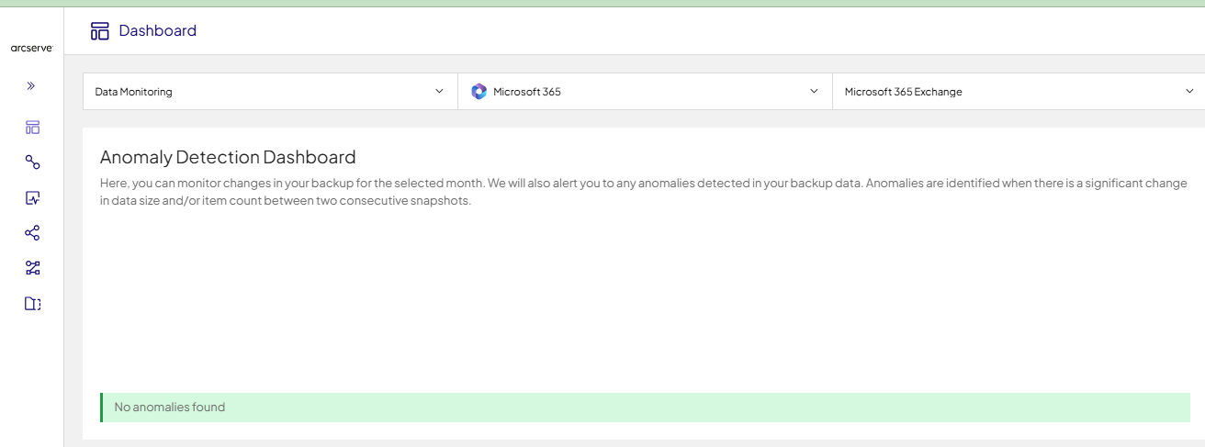The height and width of the screenshot is (447, 1205).
Task: Click the chevron beside Data Monitoring
Action: [x=439, y=92]
